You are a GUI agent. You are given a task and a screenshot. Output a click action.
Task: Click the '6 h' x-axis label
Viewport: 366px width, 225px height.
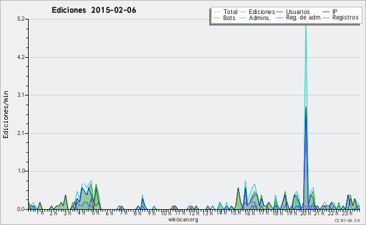point(109,213)
